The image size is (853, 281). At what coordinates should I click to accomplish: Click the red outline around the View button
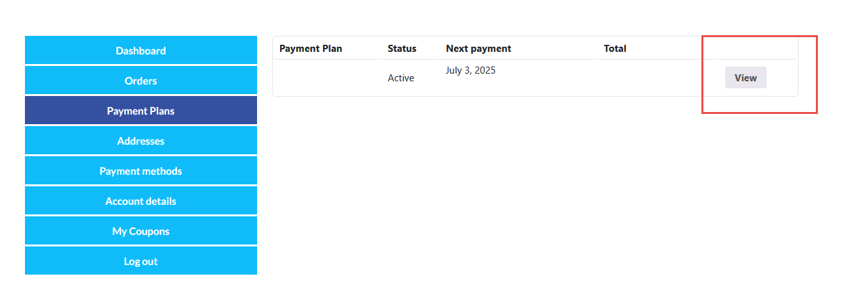click(x=817, y=75)
